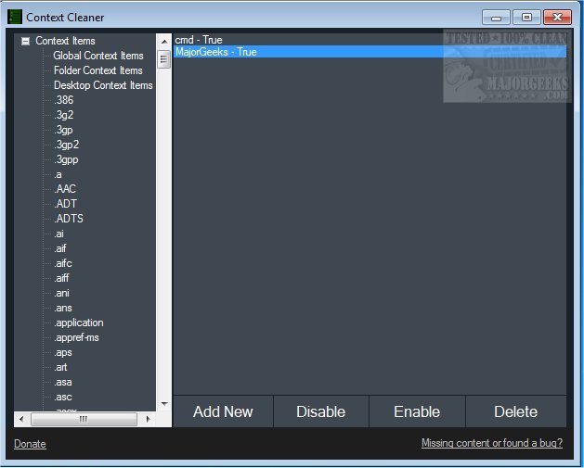
Task: Click the horizontal scrollbar thumb
Action: (84, 419)
